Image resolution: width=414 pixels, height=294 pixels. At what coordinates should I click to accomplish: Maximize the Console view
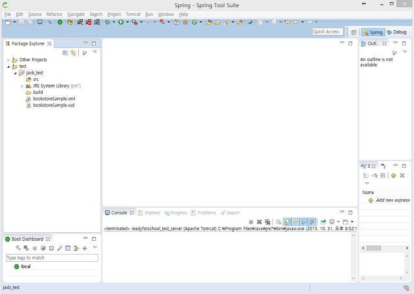[350, 212]
